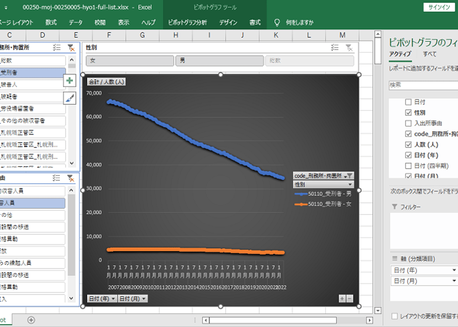458x327 pixels.
Task: Uncheck the 日付 (年) field checkbox
Action: pos(408,155)
